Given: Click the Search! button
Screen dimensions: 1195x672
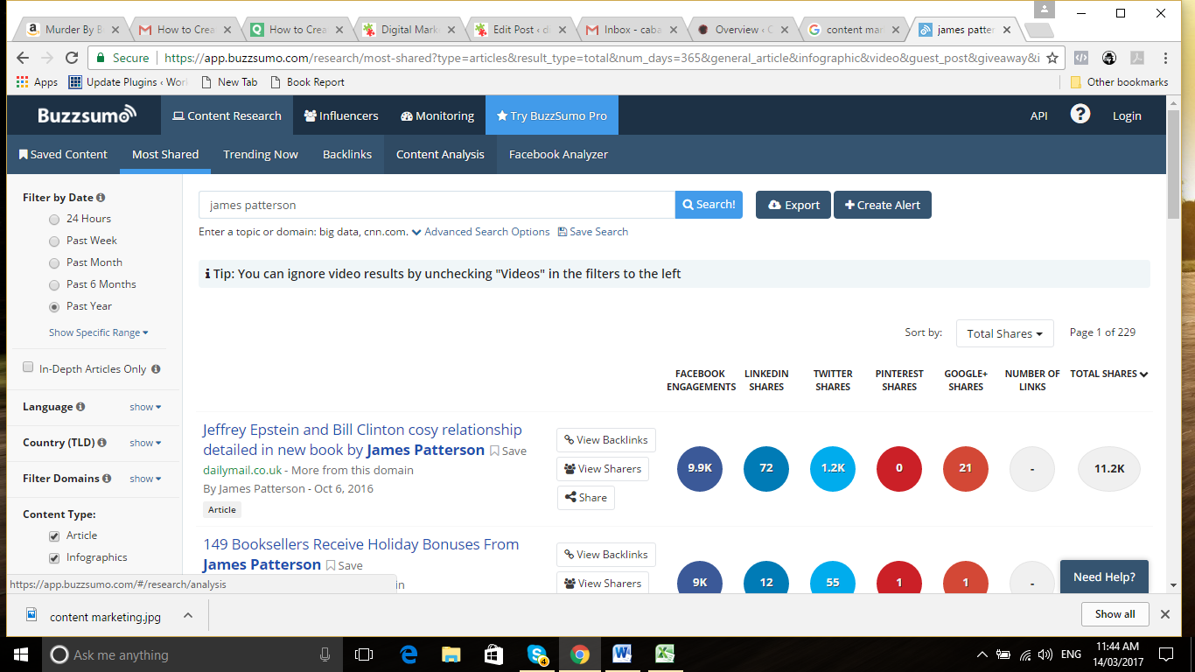Looking at the screenshot, I should (x=709, y=205).
